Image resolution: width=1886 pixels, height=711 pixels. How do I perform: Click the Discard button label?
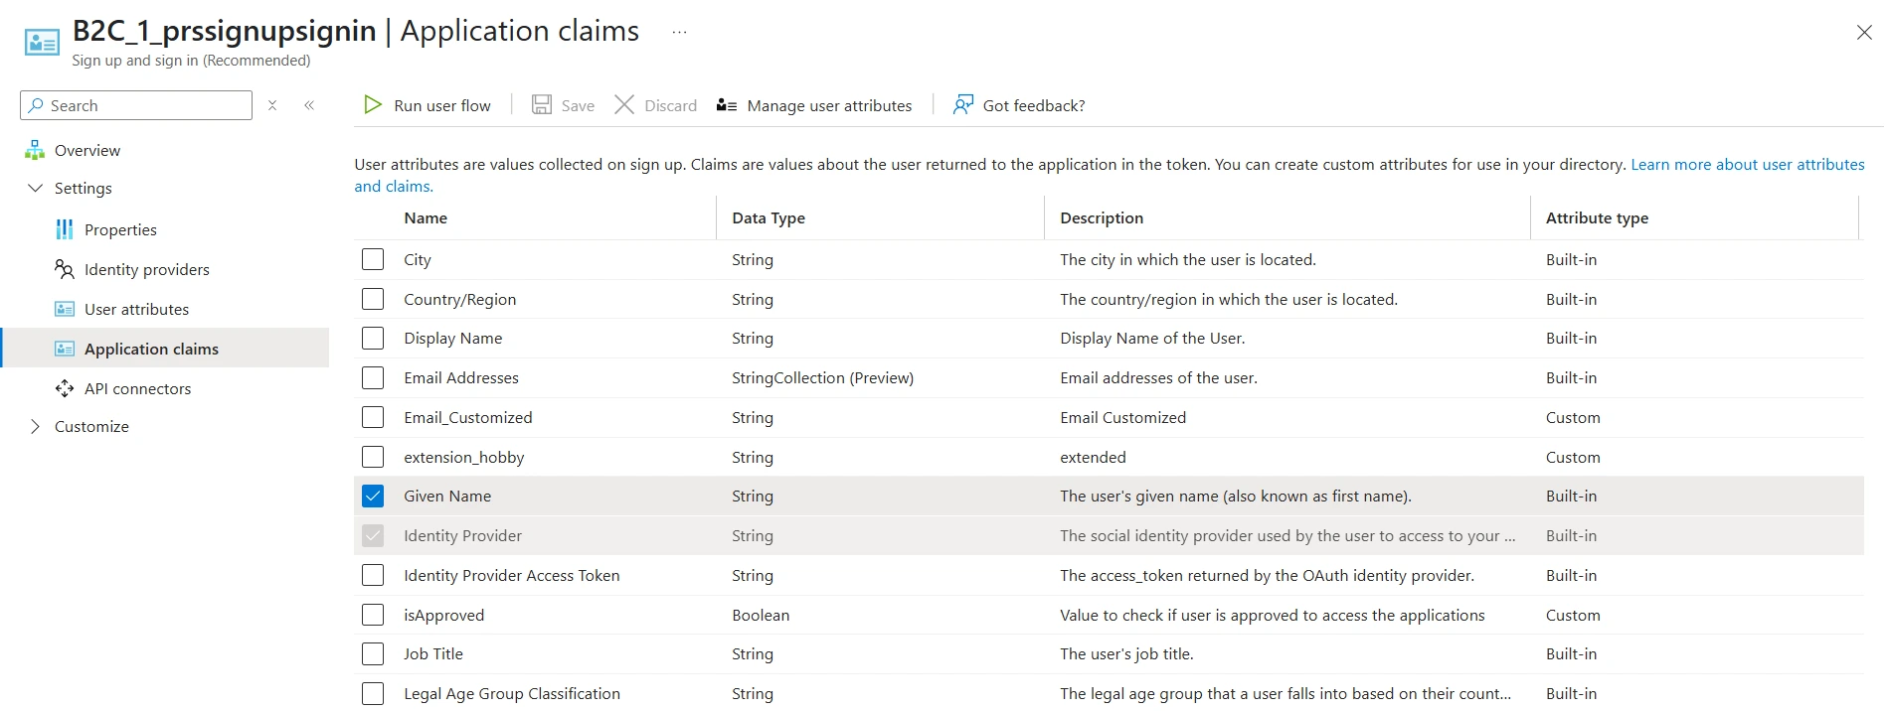point(670,105)
